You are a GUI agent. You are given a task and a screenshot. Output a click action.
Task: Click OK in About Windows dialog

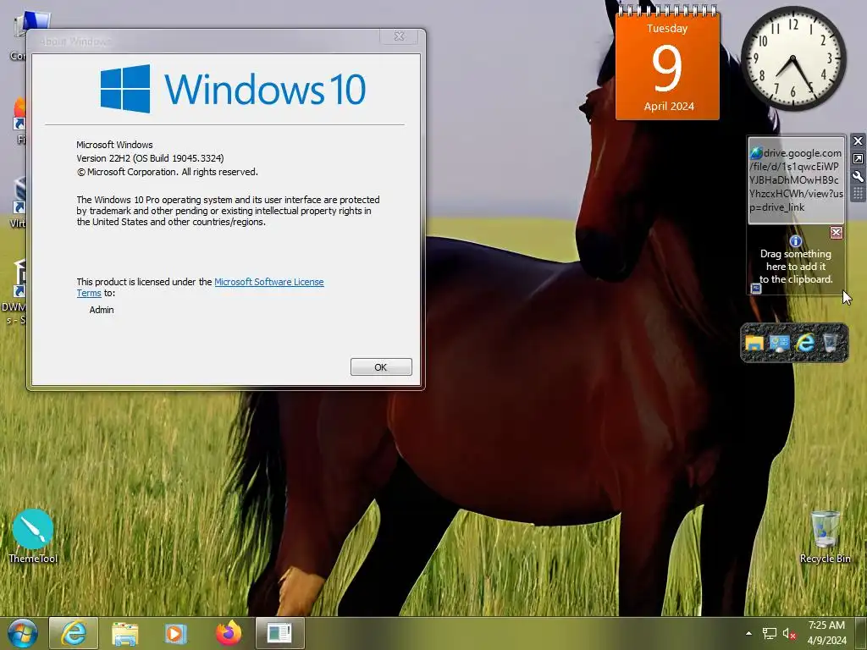(x=381, y=367)
